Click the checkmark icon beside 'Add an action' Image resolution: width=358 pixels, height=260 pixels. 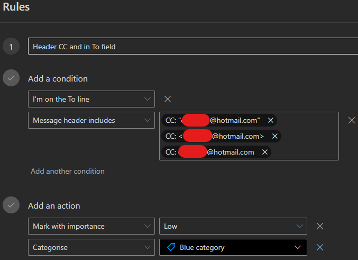(x=11, y=205)
